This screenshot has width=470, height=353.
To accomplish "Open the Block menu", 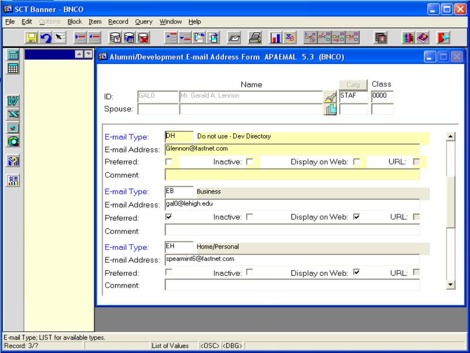I will [75, 22].
